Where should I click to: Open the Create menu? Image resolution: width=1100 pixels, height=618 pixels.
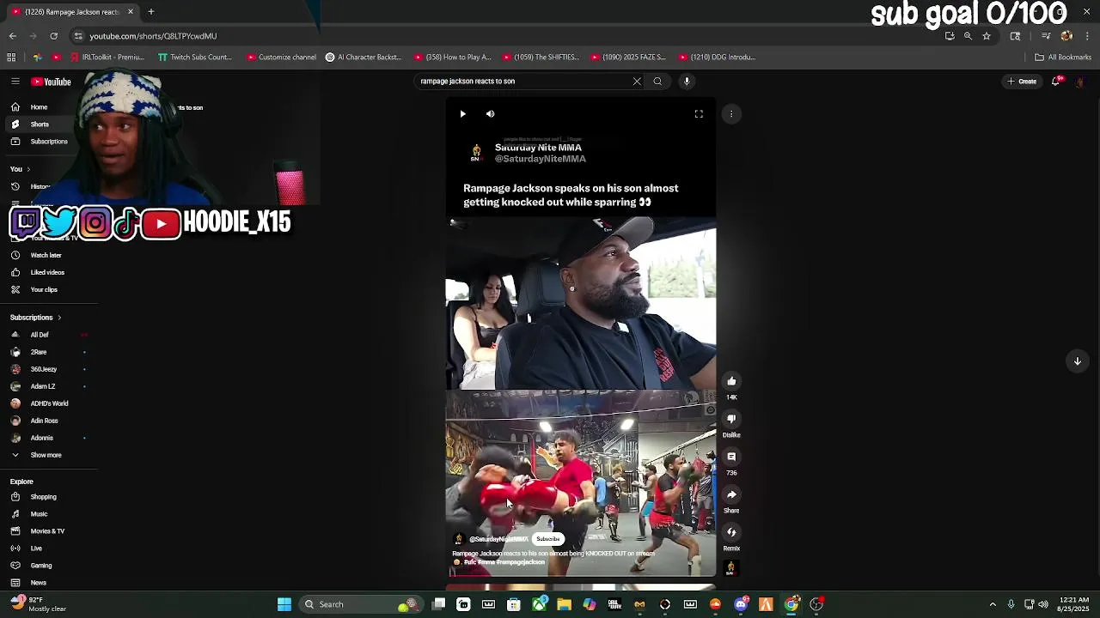point(1022,81)
